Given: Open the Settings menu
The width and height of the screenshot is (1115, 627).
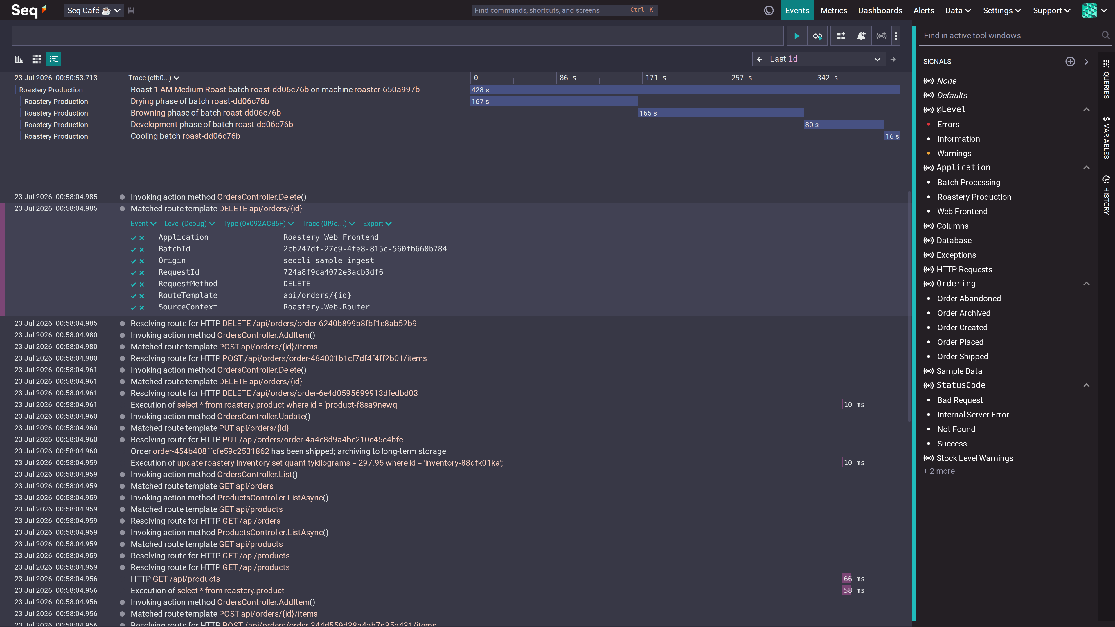Looking at the screenshot, I should (x=1001, y=10).
